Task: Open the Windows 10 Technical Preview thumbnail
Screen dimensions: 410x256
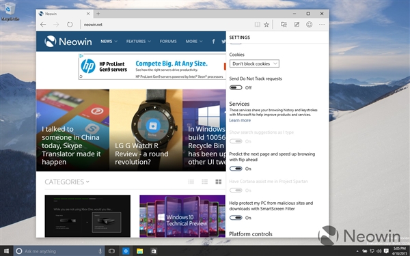Action: click(182, 216)
